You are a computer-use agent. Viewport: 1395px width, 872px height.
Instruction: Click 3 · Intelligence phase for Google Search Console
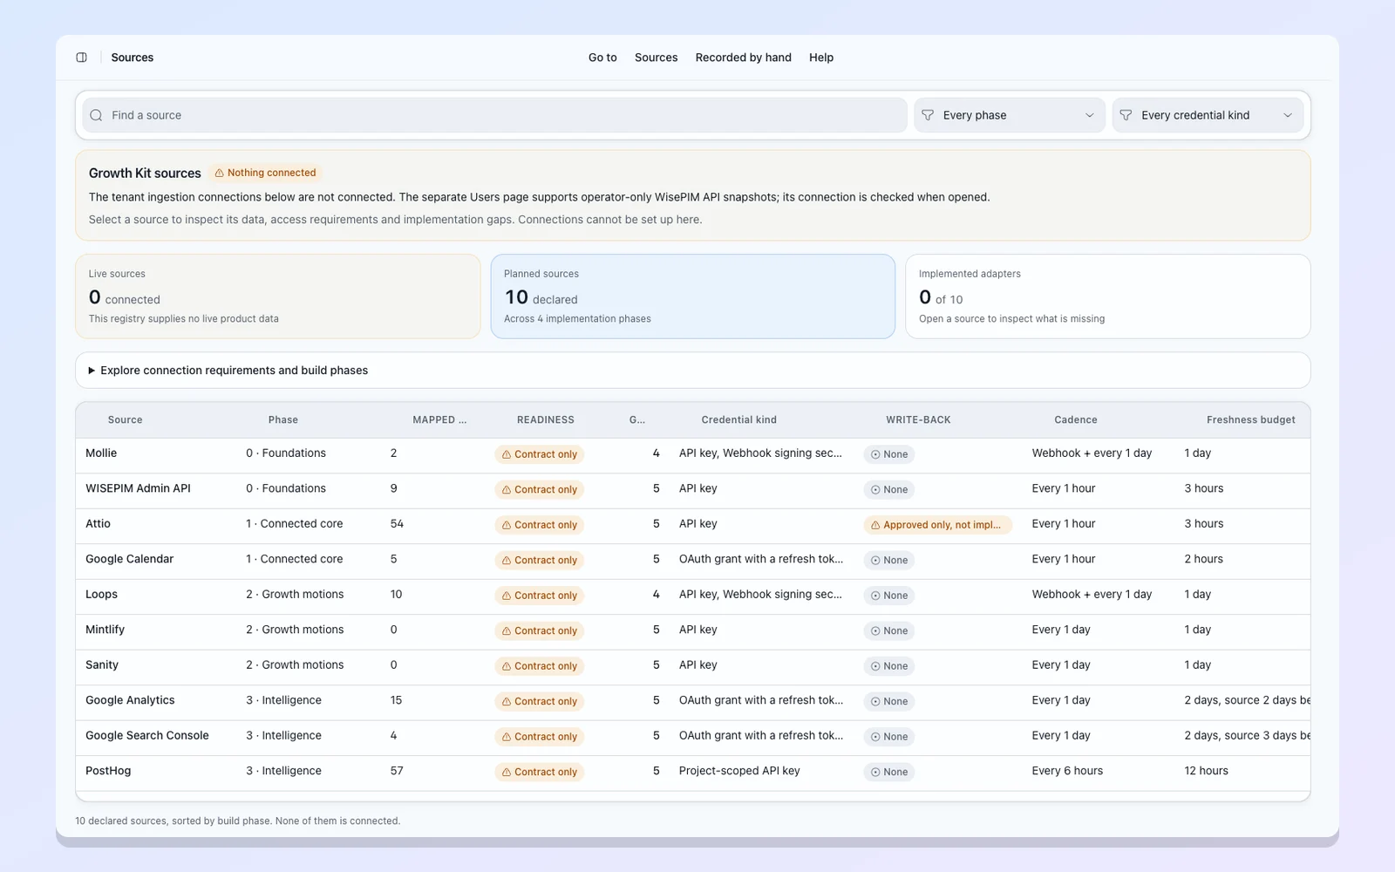point(283,736)
